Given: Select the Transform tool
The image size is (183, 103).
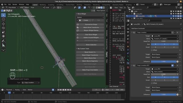Looking at the screenshot, I should [3, 36].
